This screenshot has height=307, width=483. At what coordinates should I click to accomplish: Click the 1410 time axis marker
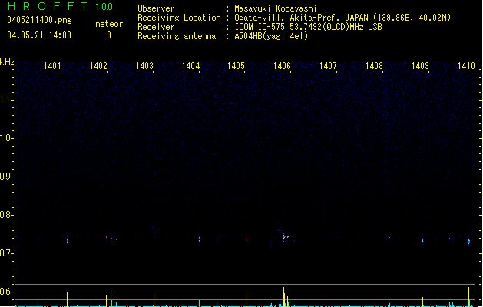pos(466,66)
